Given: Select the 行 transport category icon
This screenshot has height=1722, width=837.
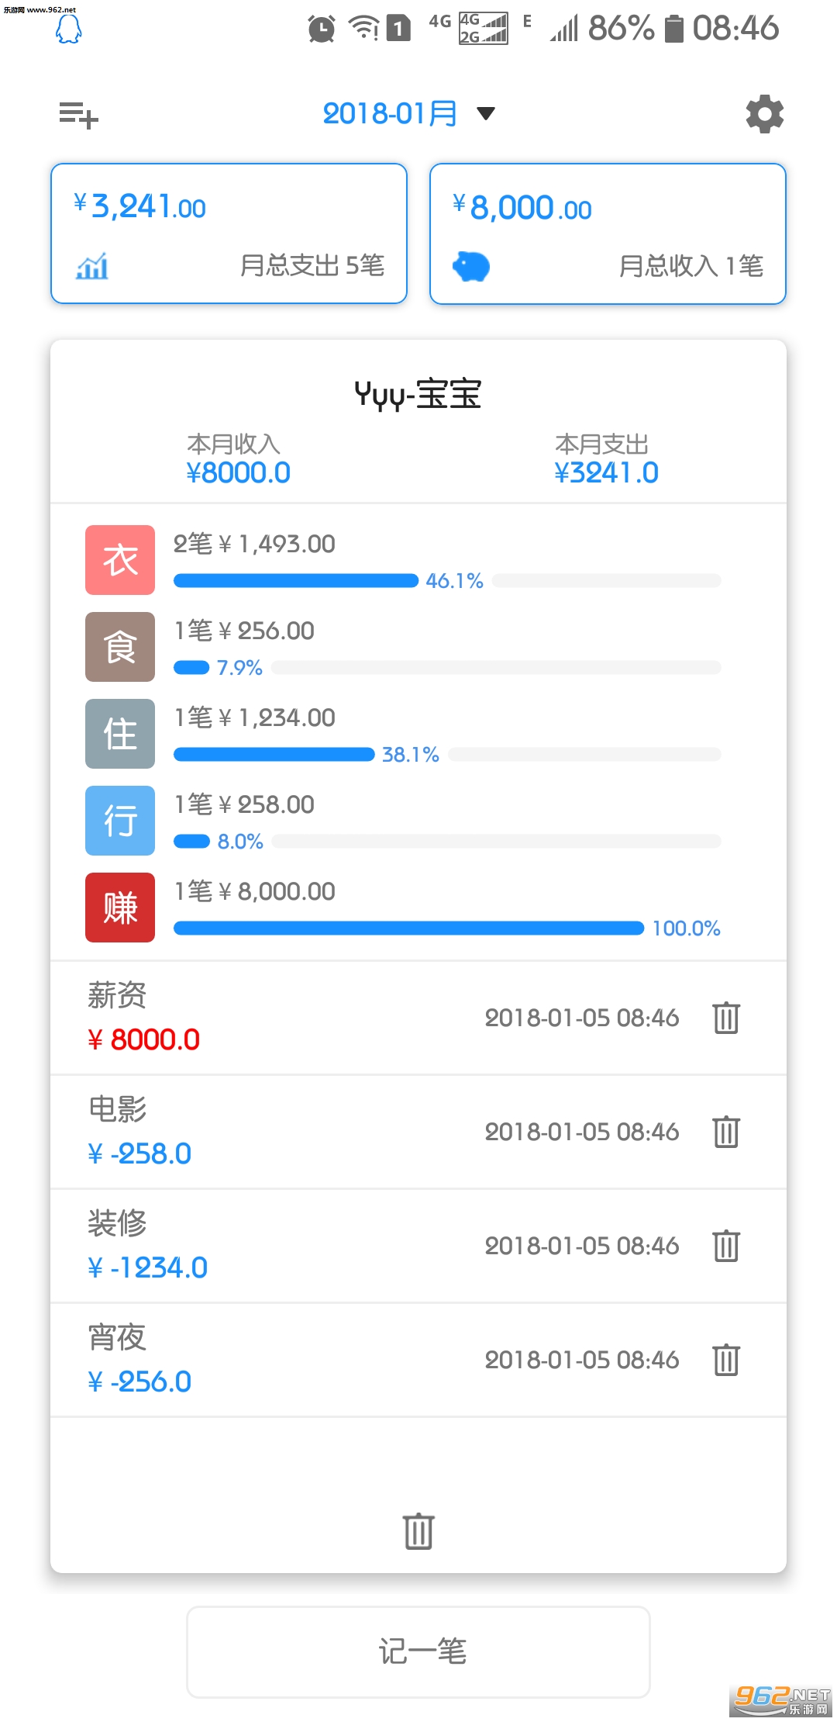Looking at the screenshot, I should (120, 821).
